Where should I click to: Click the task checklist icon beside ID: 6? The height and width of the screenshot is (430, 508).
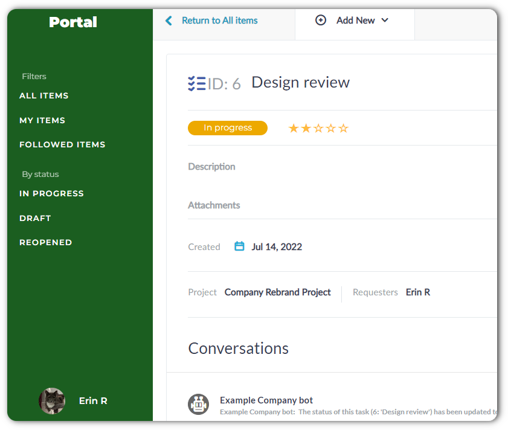click(196, 83)
